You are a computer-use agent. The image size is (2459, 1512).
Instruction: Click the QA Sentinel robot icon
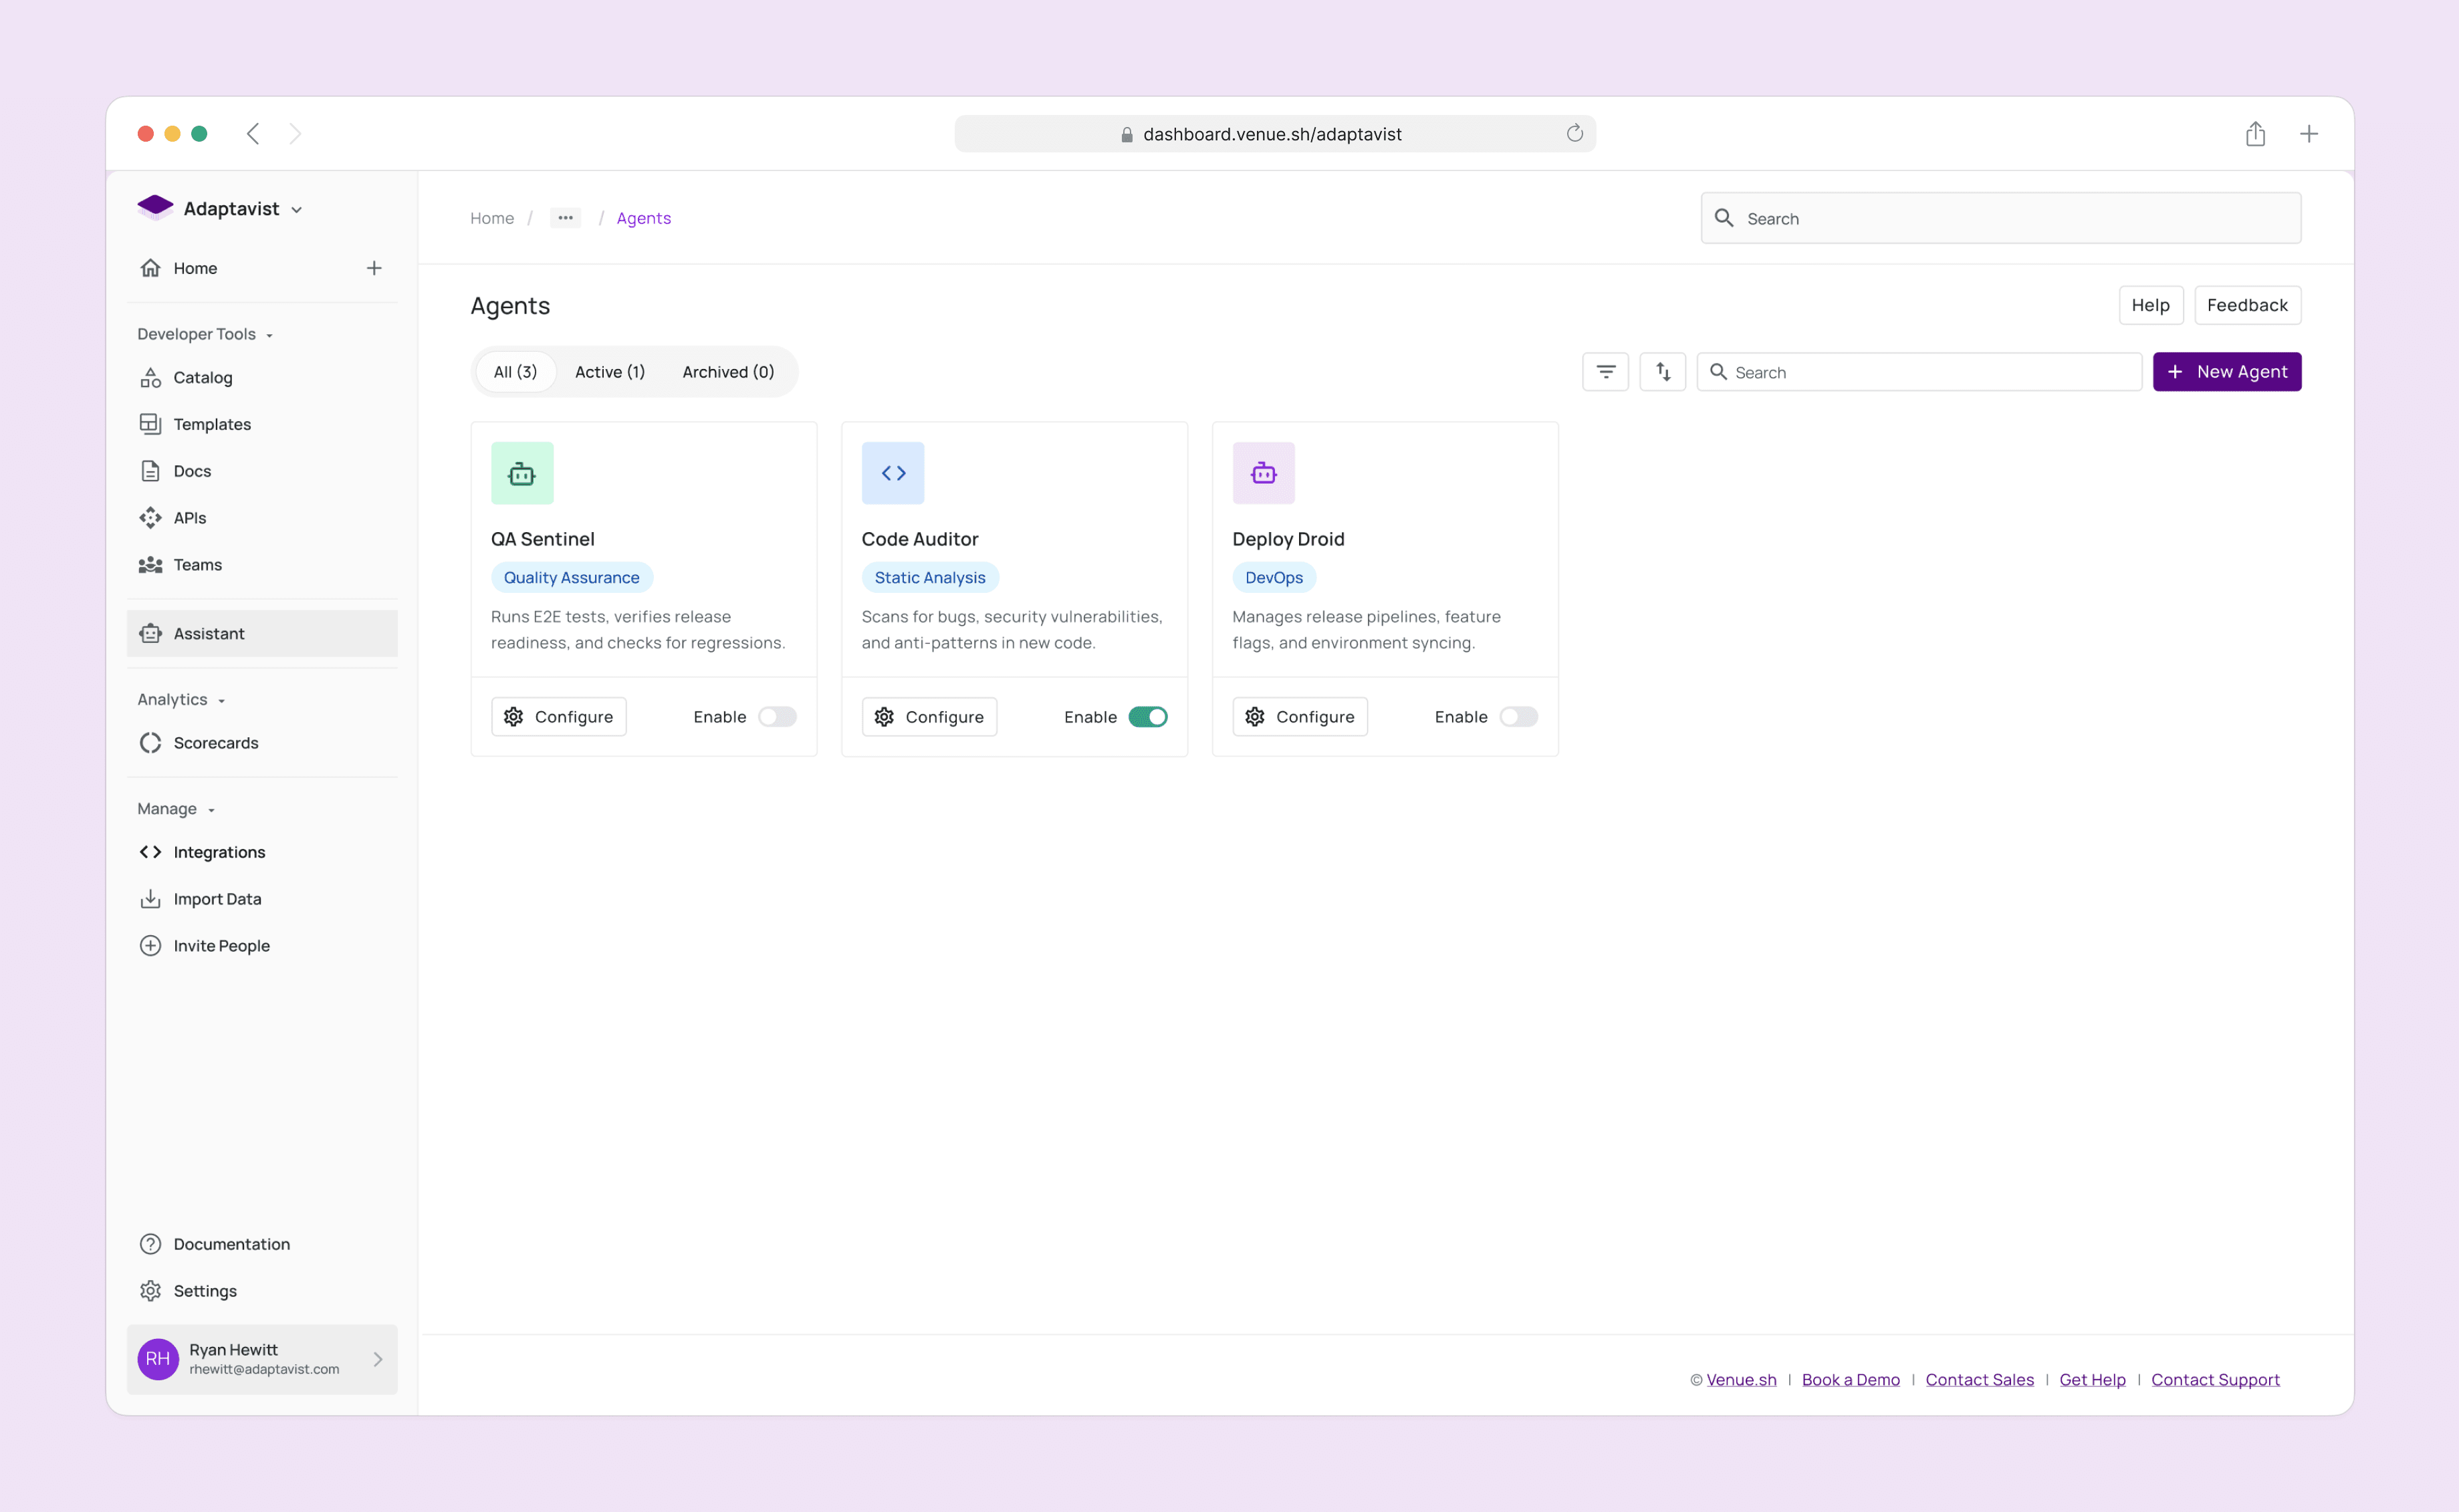(522, 473)
